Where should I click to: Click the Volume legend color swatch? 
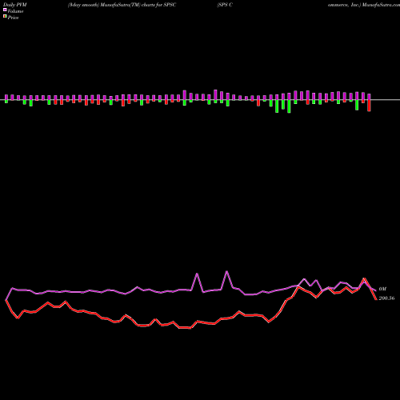(5, 10)
